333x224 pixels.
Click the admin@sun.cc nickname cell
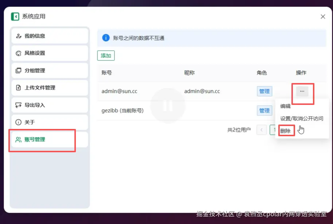(x=202, y=91)
